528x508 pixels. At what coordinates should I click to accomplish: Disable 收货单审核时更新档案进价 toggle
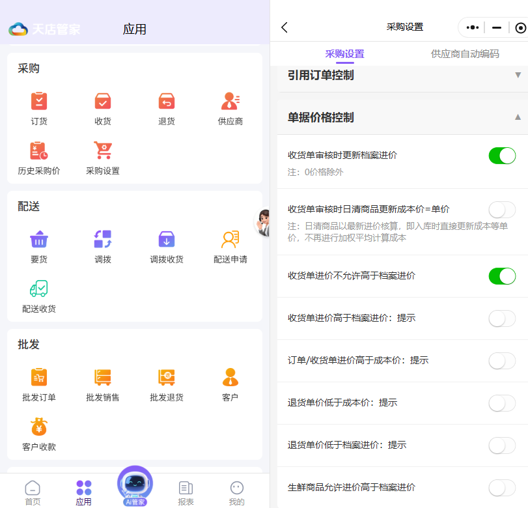click(502, 155)
